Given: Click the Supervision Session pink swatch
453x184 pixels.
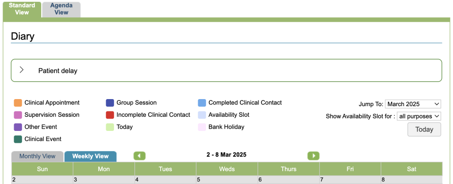Looking at the screenshot, I should (x=18, y=115).
